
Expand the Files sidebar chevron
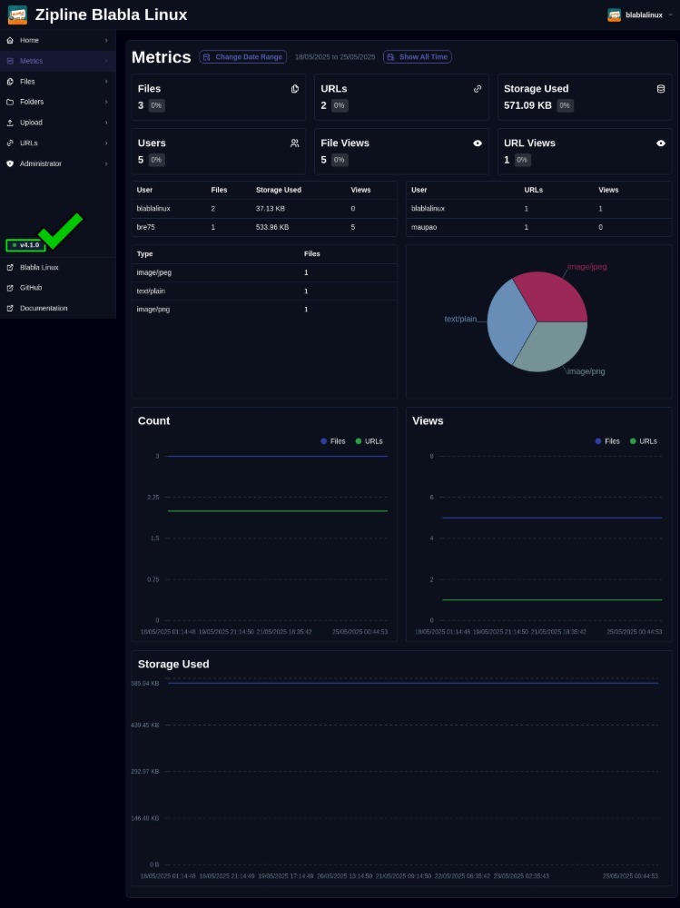(x=105, y=82)
